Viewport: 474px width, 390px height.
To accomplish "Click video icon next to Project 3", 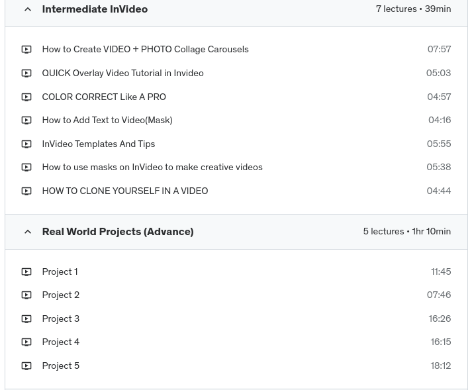I will click(x=26, y=319).
